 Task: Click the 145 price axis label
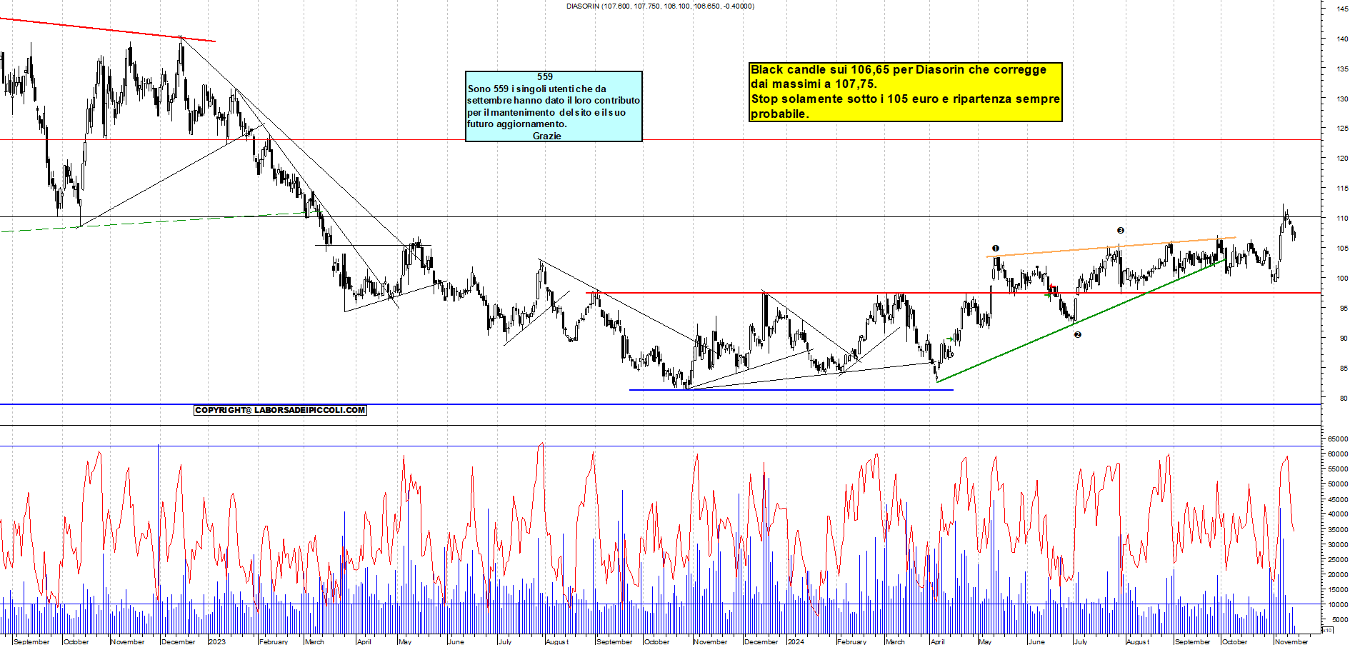click(x=1343, y=9)
